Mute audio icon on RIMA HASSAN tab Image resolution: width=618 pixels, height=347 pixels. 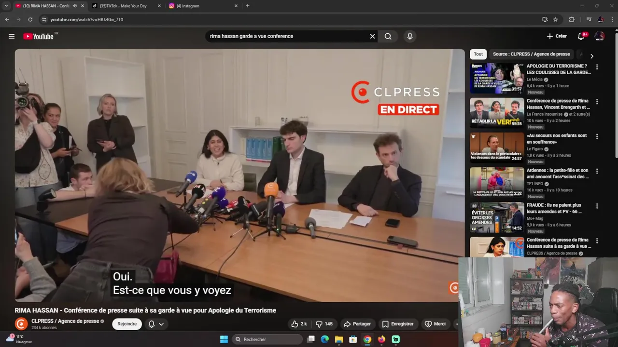(x=74, y=6)
